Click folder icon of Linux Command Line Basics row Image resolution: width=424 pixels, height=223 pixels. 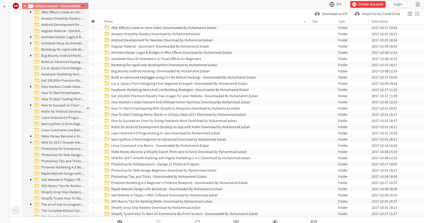click(107, 145)
